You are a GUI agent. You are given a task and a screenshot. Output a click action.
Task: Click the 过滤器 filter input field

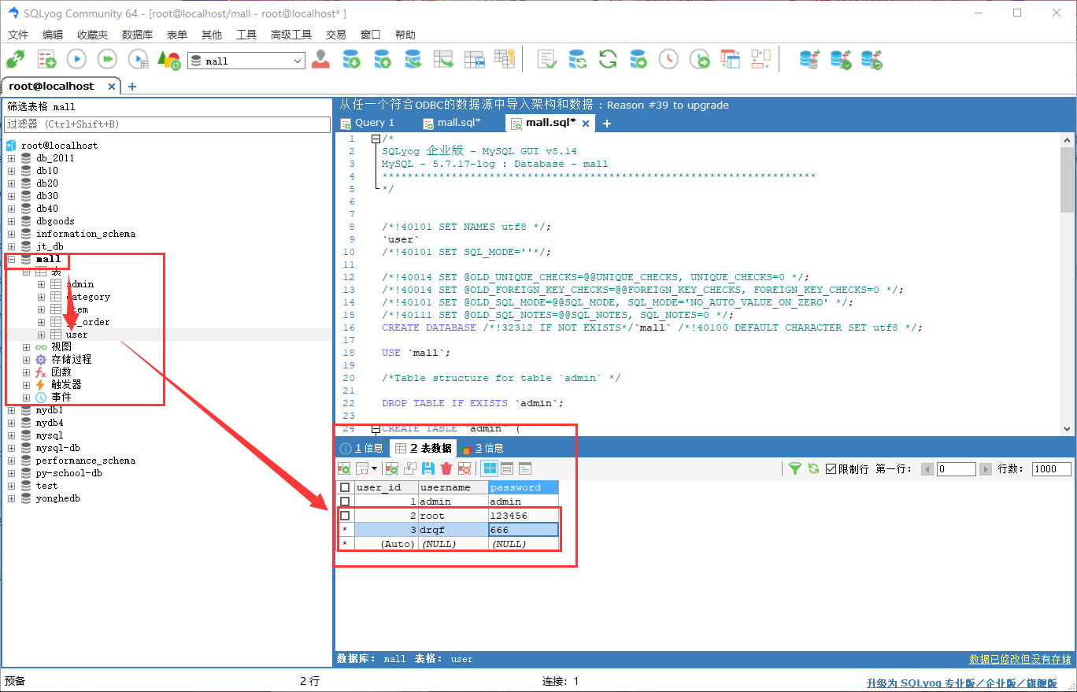tap(167, 124)
